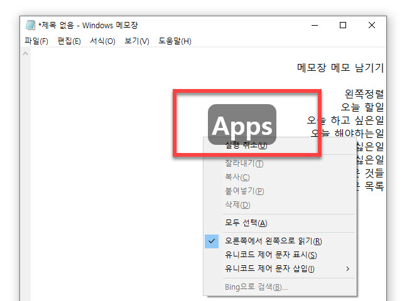The width and height of the screenshot is (402, 301).
Task: Open the 보기(V) menu
Action: tap(137, 41)
